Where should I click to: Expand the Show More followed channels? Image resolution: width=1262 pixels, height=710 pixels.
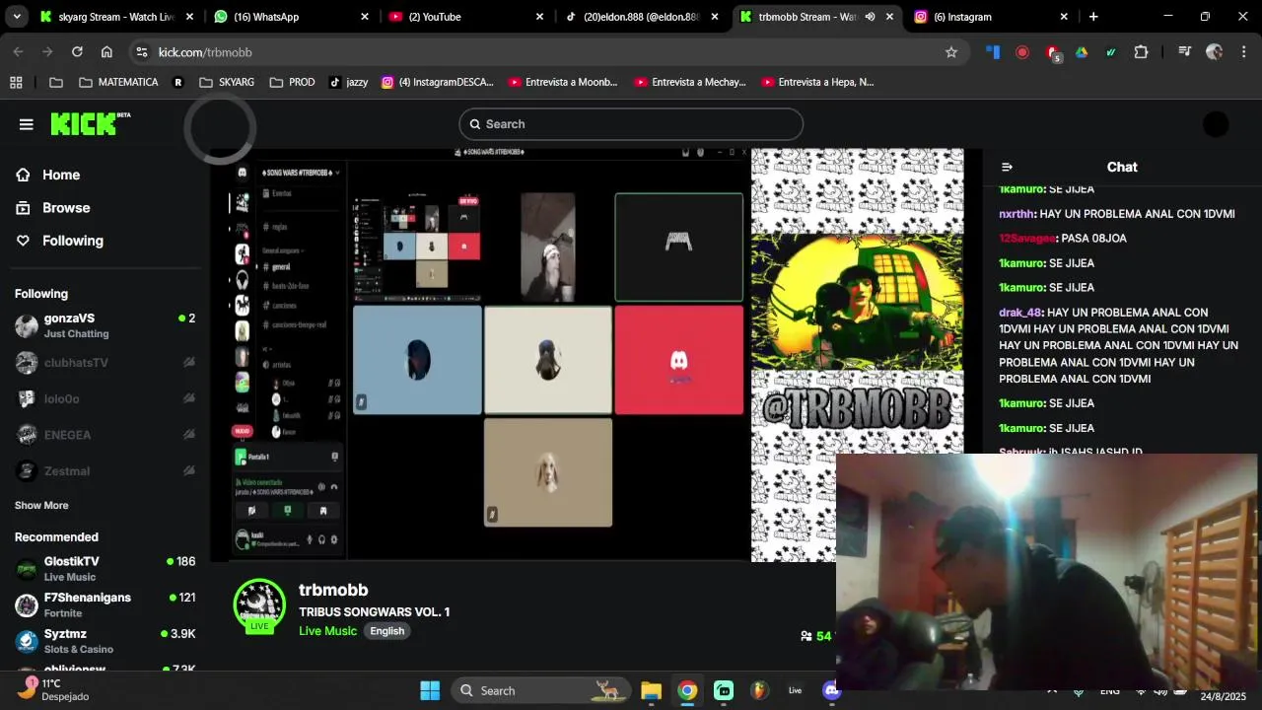point(41,505)
